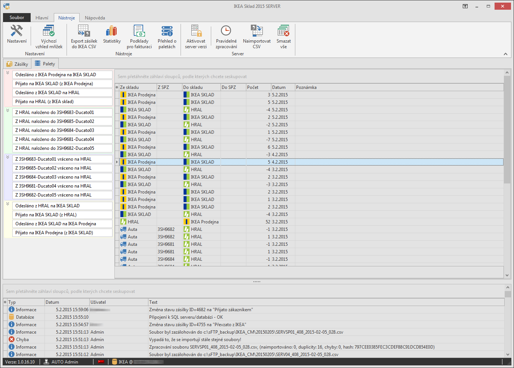Click Odesláno z HRAL na IKEA SKLAD
514x368 pixels.
62,206
